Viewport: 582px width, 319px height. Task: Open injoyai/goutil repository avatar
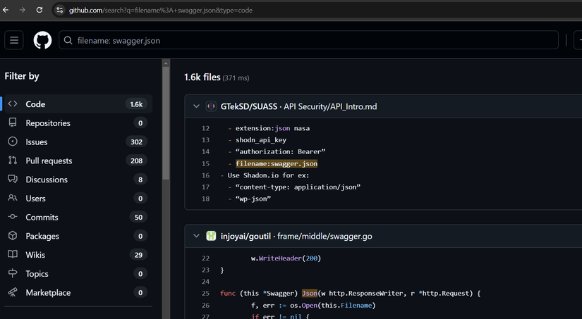coord(211,236)
